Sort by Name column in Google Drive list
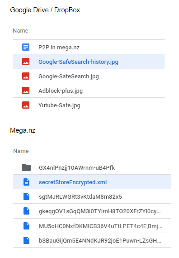Image resolution: width=179 pixels, height=258 pixels. point(20,31)
